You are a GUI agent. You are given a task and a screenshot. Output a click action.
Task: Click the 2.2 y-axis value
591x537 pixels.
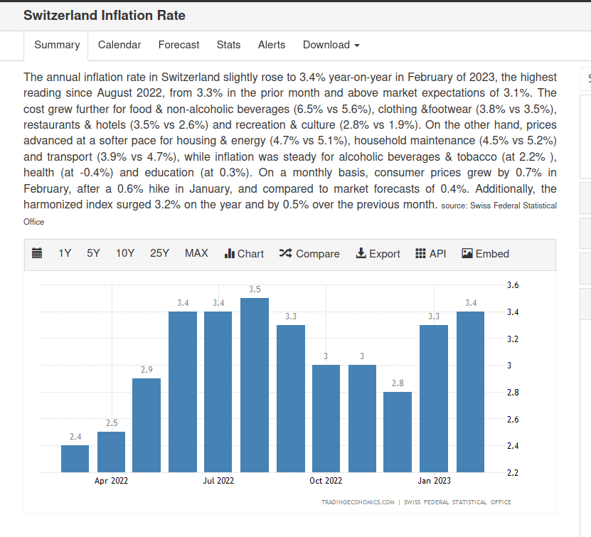[x=513, y=472]
